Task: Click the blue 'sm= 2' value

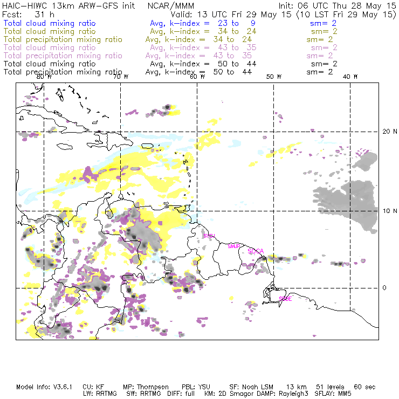Action: [x=323, y=23]
